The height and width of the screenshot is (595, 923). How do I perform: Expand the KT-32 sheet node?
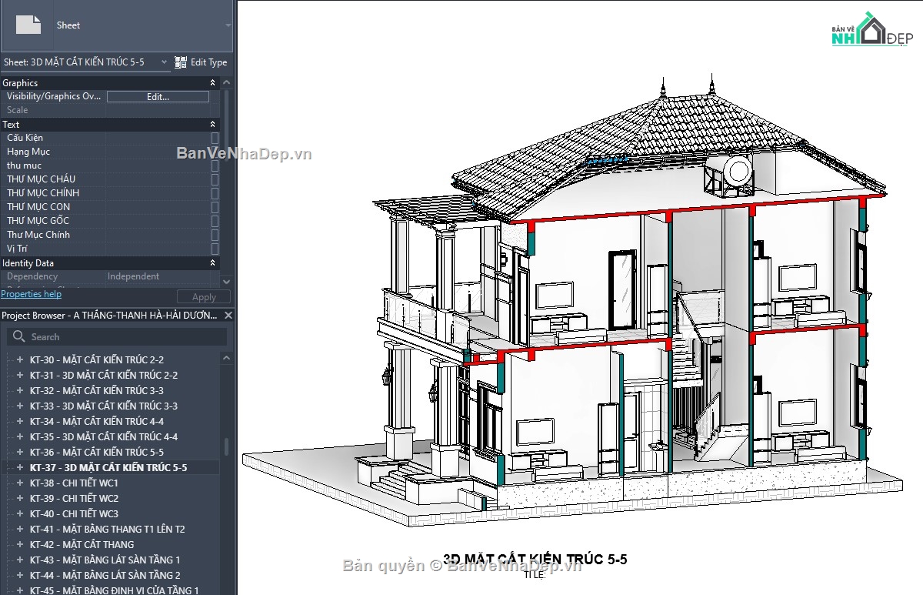click(x=21, y=390)
